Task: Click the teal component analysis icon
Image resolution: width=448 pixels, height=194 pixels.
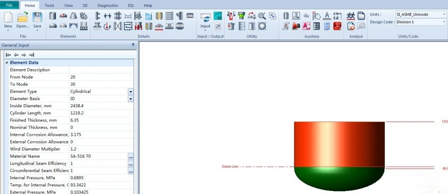Action: pos(218,16)
